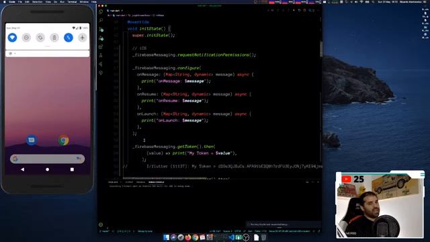Screen dimensions: 430x242
Task: Tap the voice search mic in Google bar
Action: click(79, 159)
